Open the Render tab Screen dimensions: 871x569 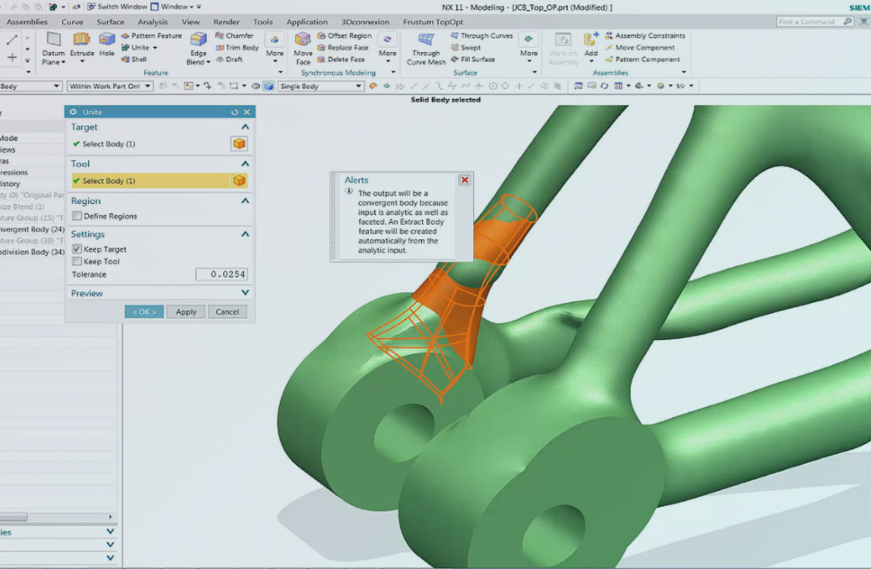227,22
